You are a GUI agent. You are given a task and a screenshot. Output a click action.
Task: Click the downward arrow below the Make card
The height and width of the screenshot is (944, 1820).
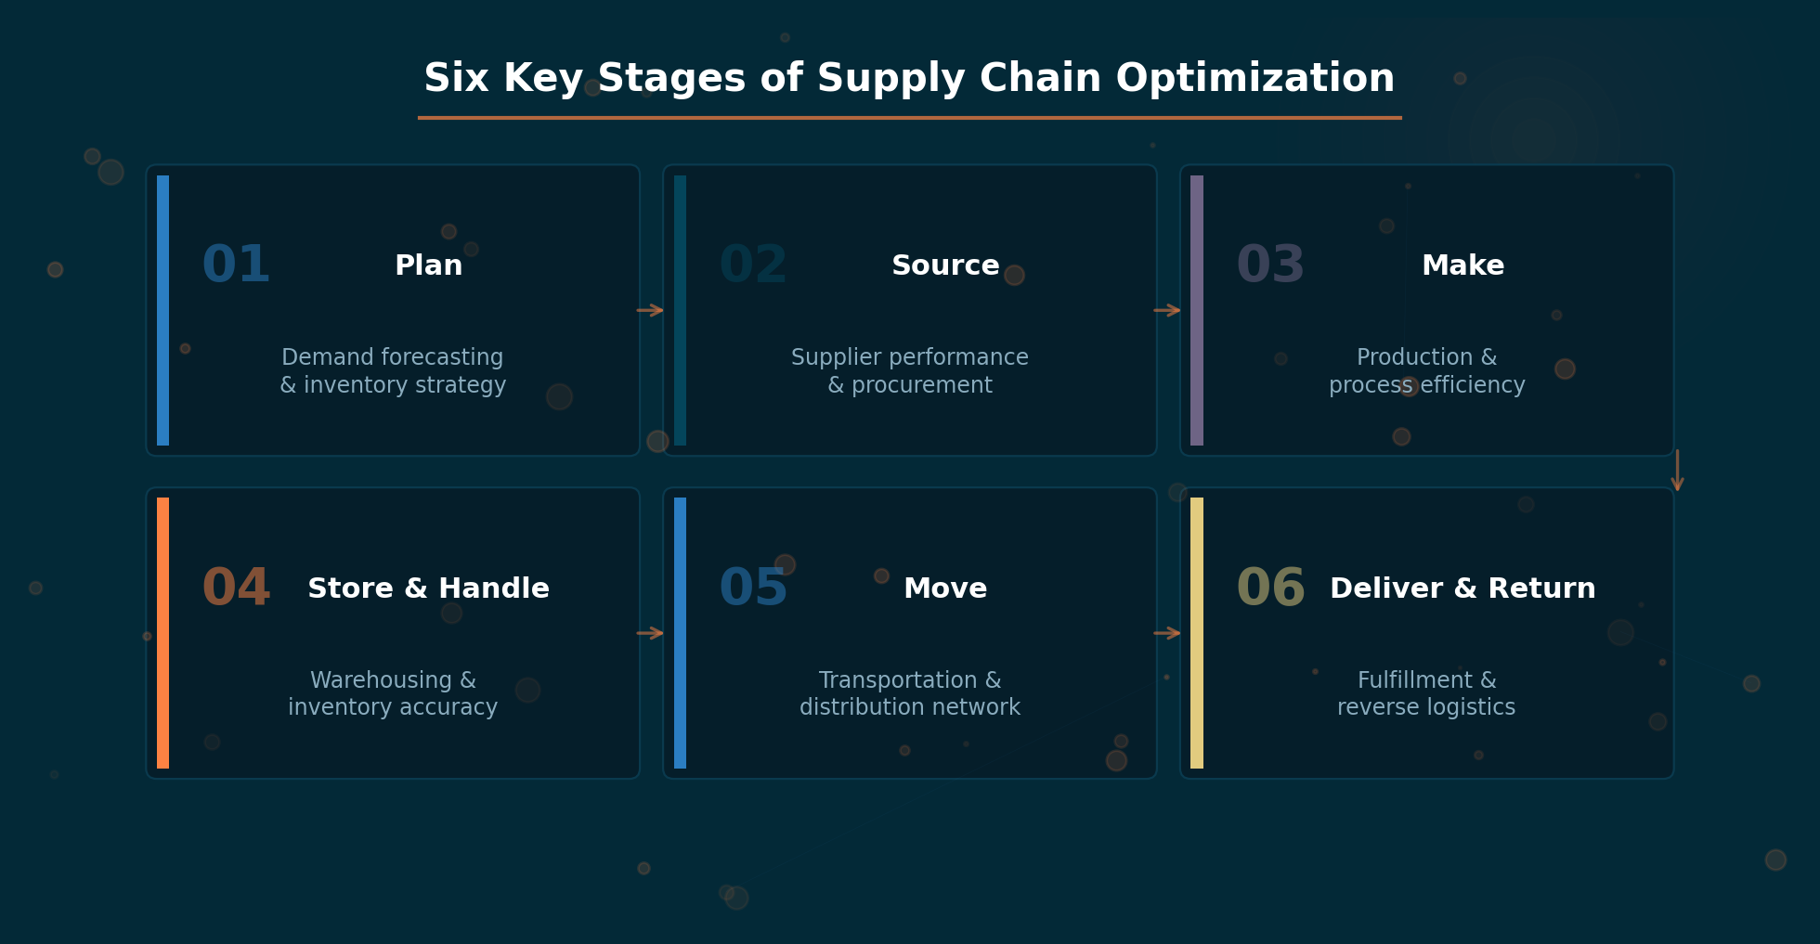1677,470
